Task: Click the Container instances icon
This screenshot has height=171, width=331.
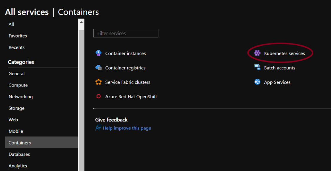Action: [98, 53]
